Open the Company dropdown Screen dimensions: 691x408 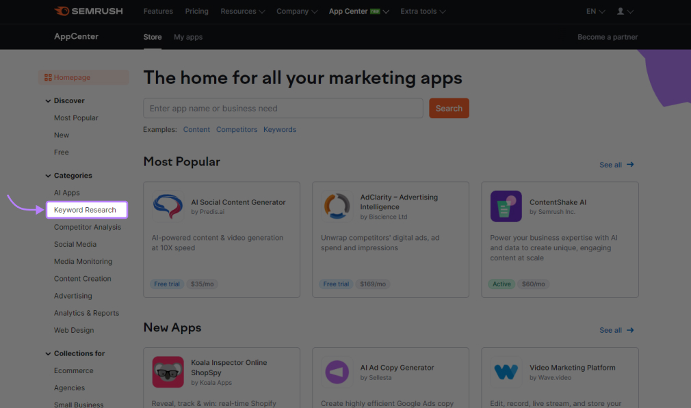[297, 12]
